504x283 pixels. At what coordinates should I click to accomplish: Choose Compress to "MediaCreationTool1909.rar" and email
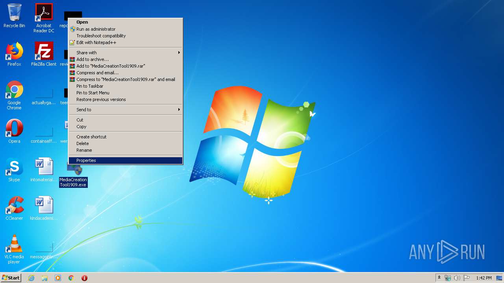[126, 79]
